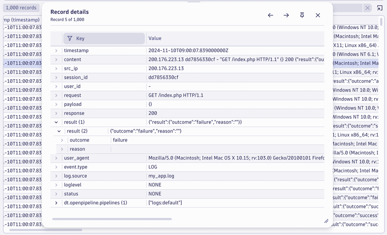The image size is (387, 235).
Task: Expand the outcome field row
Action: tap(62, 140)
